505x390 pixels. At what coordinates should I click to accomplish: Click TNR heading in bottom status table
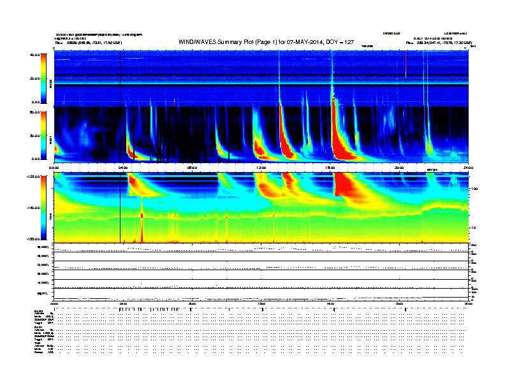(x=37, y=343)
